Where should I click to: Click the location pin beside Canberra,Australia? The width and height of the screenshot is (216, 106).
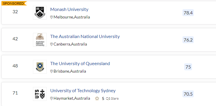(51, 44)
